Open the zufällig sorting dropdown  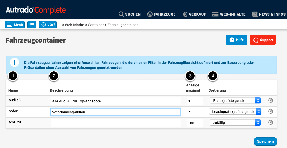[235, 122]
